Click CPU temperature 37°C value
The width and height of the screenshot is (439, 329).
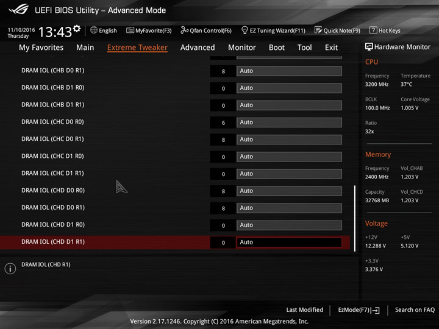pos(406,84)
